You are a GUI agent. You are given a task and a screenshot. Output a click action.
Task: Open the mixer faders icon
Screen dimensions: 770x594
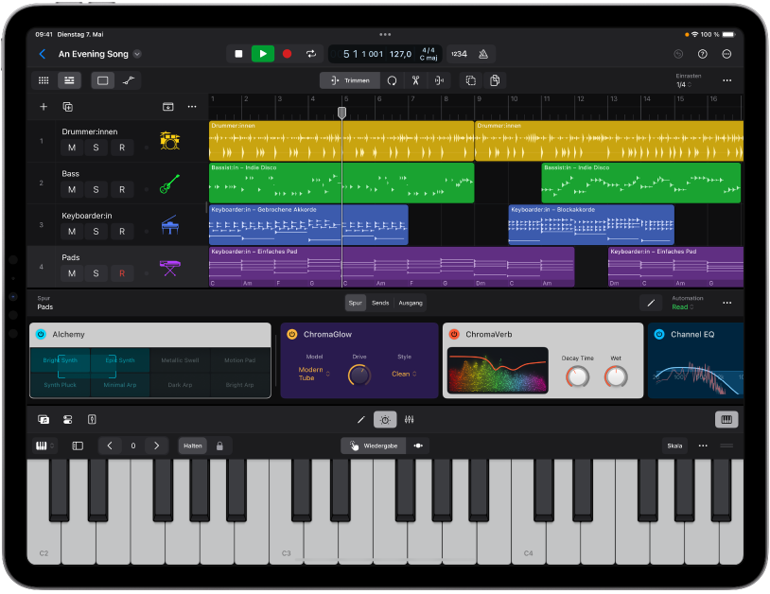pos(409,420)
